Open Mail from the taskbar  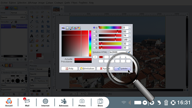click(27, 102)
